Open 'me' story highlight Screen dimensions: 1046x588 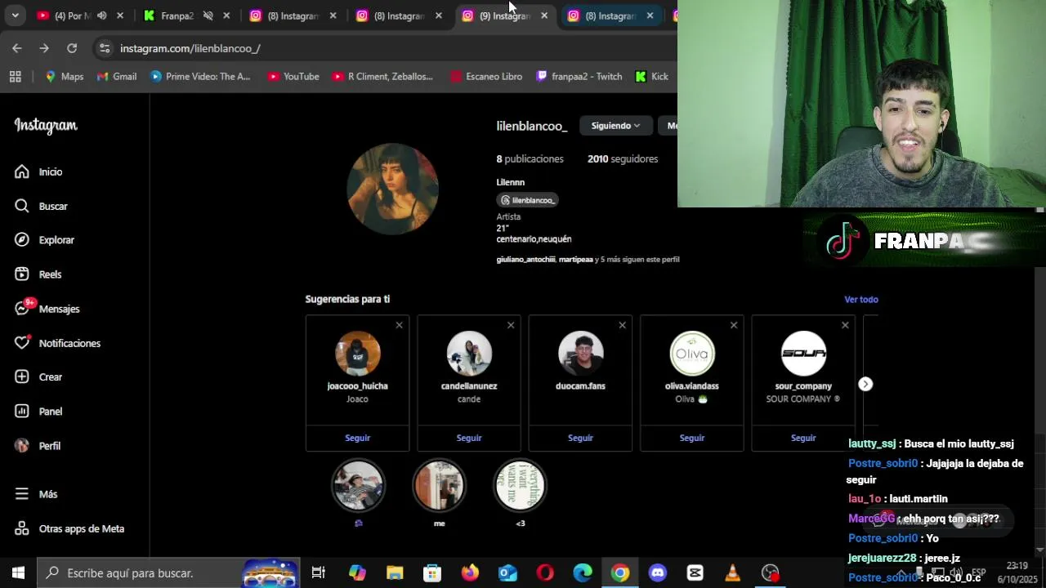click(440, 486)
